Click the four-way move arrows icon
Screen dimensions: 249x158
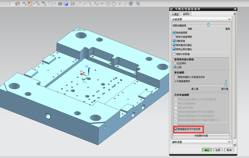[x=73, y=4]
